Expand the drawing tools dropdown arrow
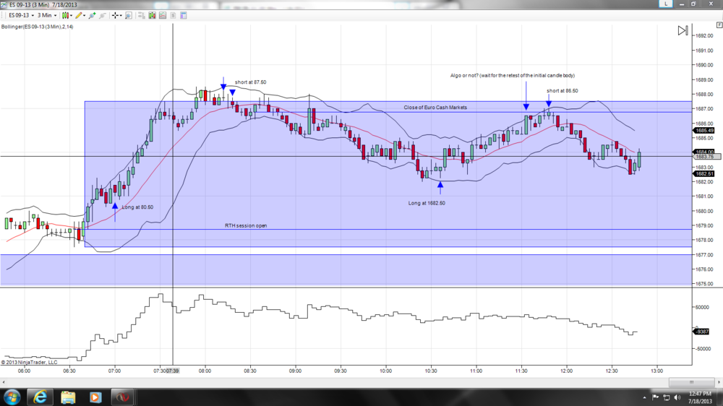The width and height of the screenshot is (723, 406). 84,15
